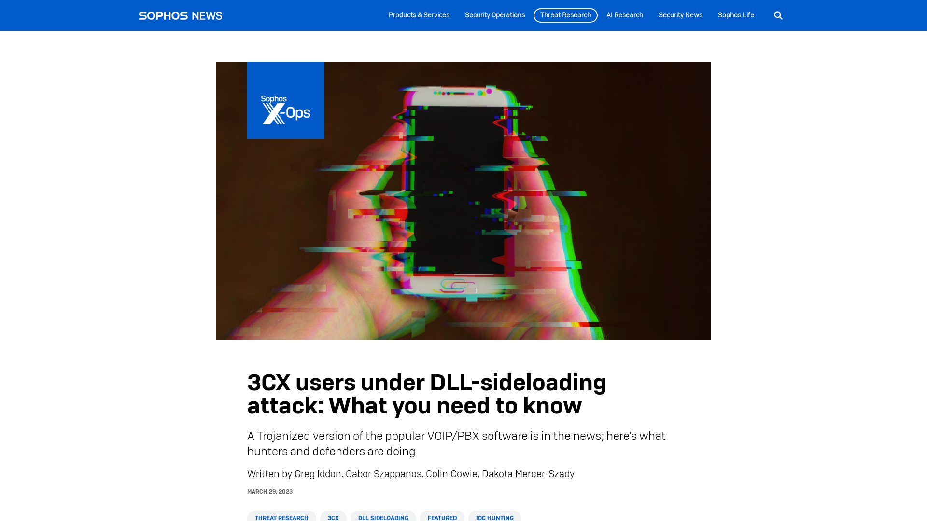
Task: Expand the article thumbnail image
Action: click(x=463, y=200)
